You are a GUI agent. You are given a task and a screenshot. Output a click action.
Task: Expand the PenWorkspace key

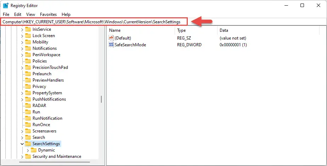[x=22, y=55]
